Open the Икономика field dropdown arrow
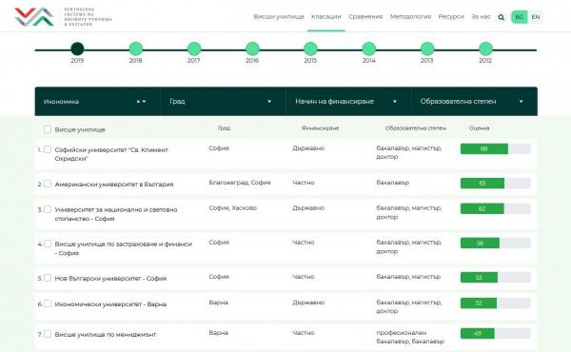Viewport: 571px width, 352px height. 145,102
